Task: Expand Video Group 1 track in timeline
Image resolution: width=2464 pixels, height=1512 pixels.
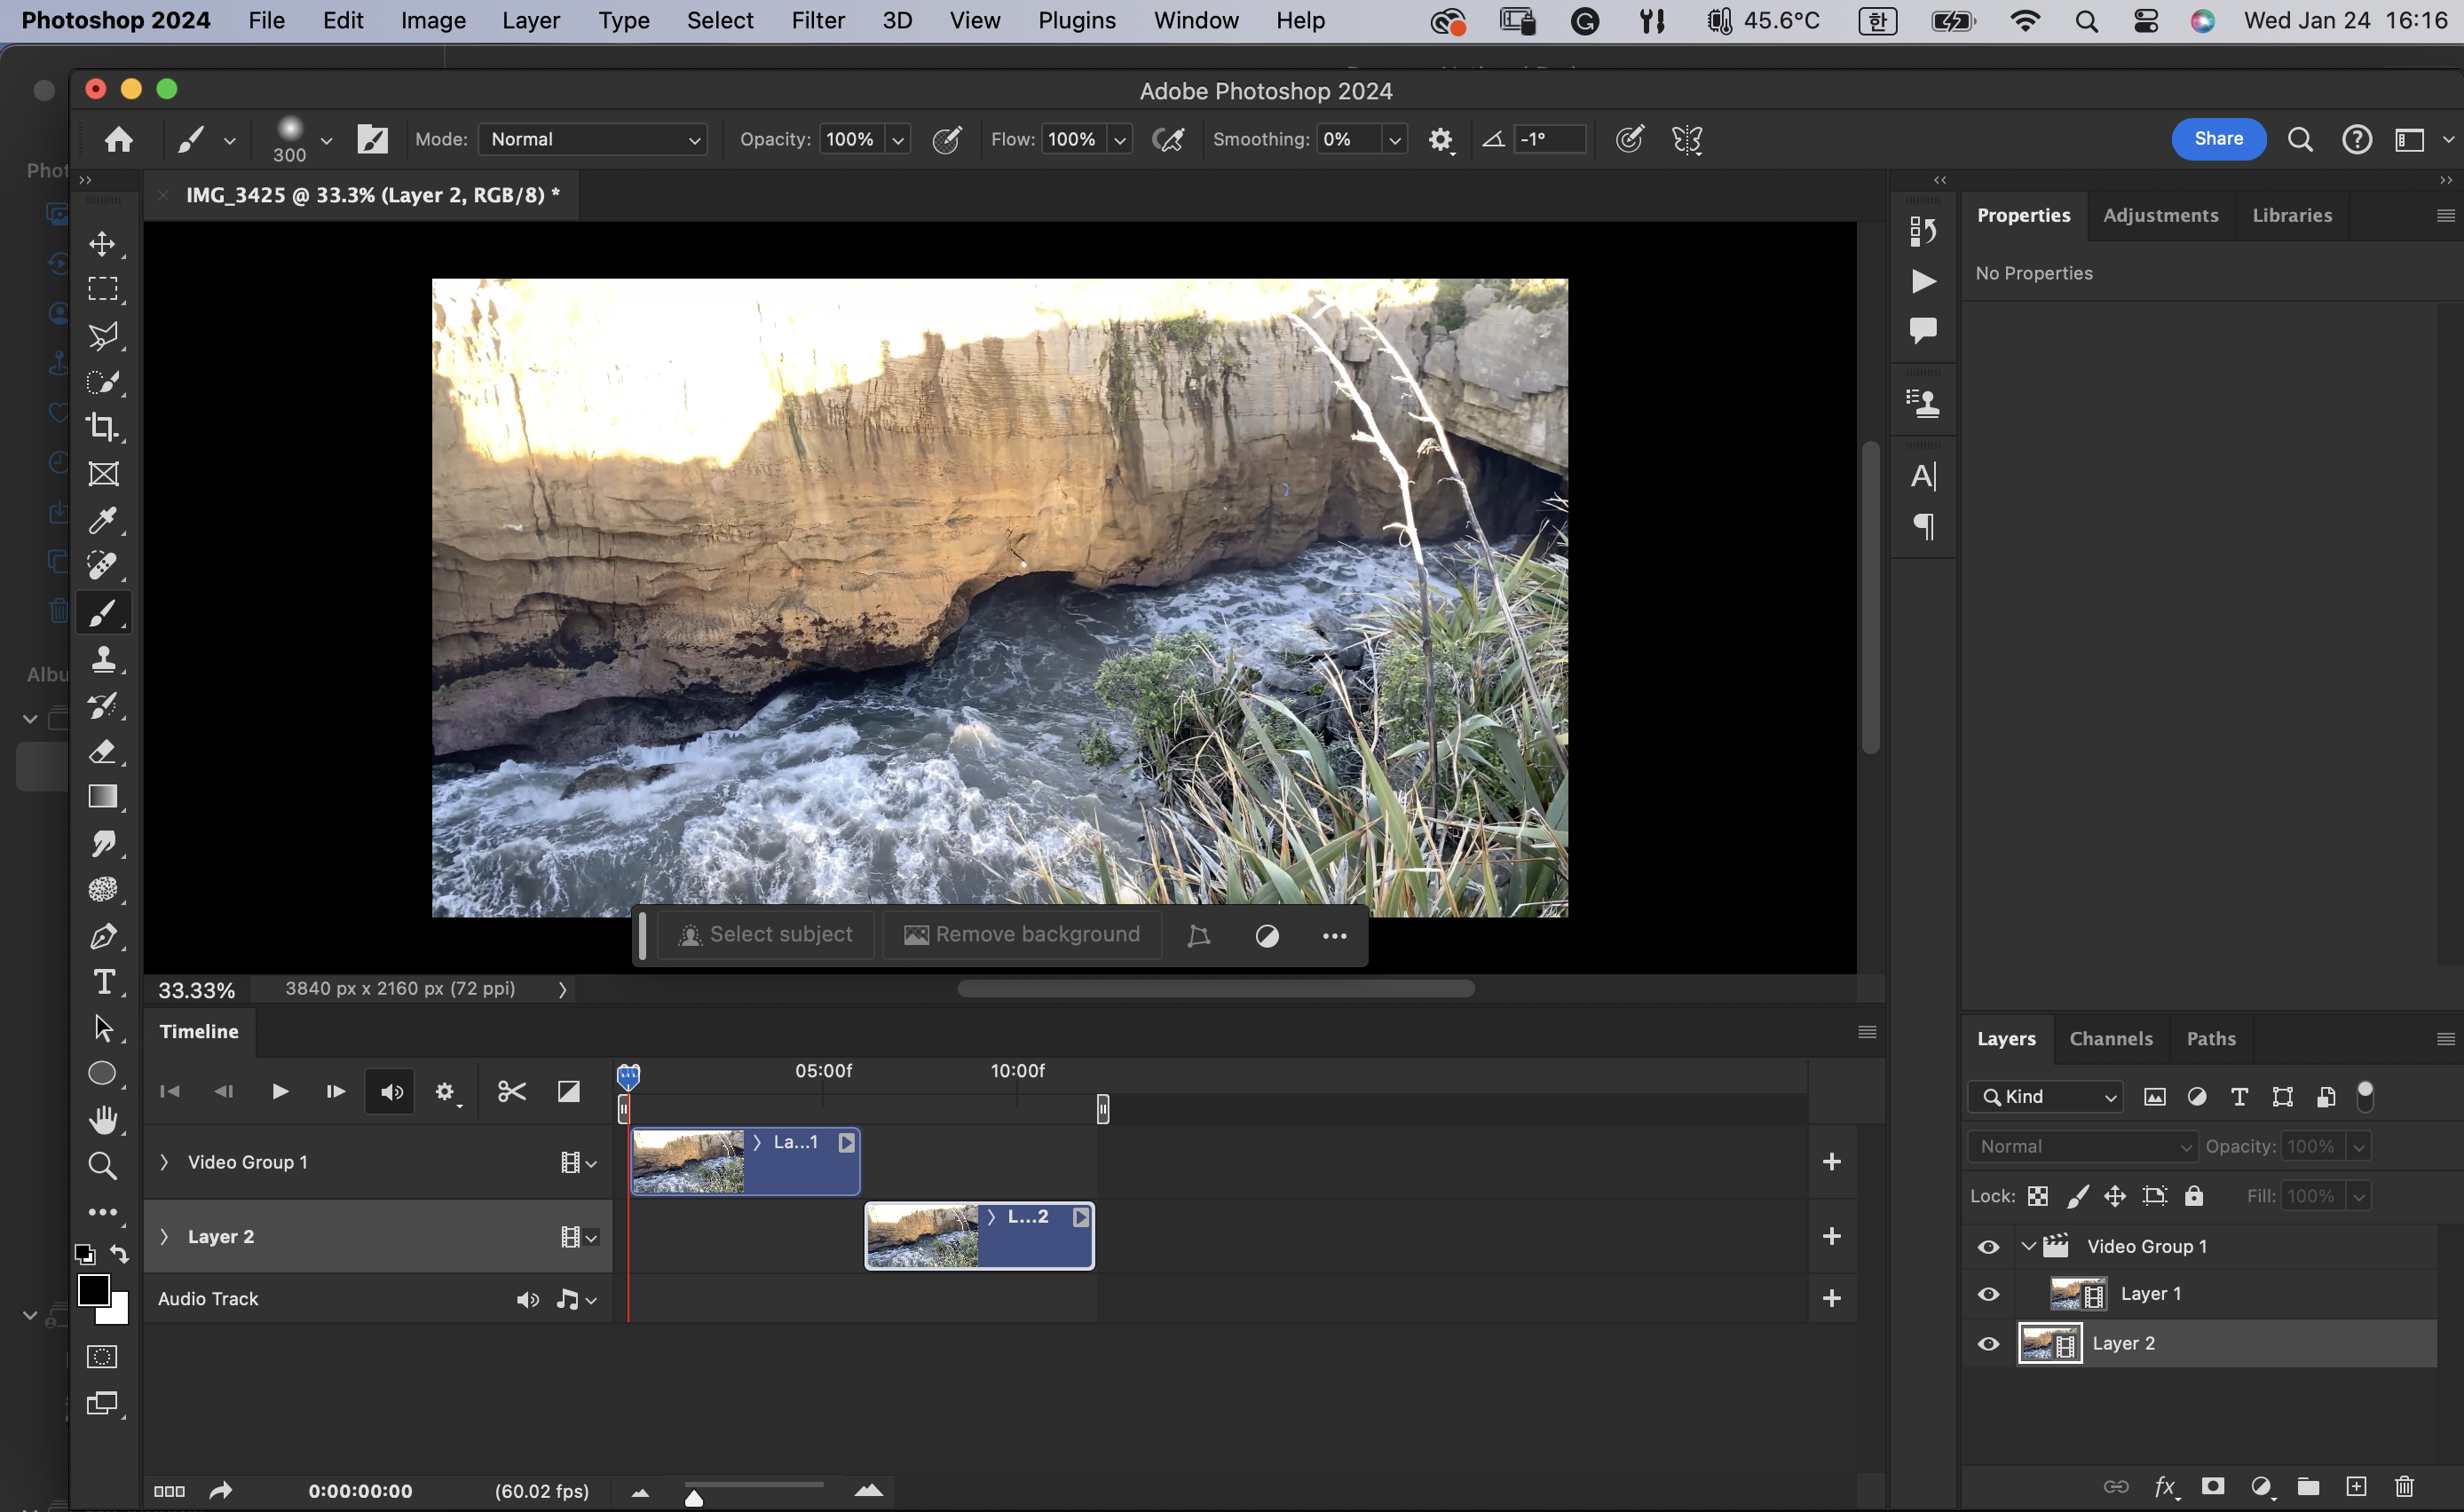Action: pos(164,1162)
